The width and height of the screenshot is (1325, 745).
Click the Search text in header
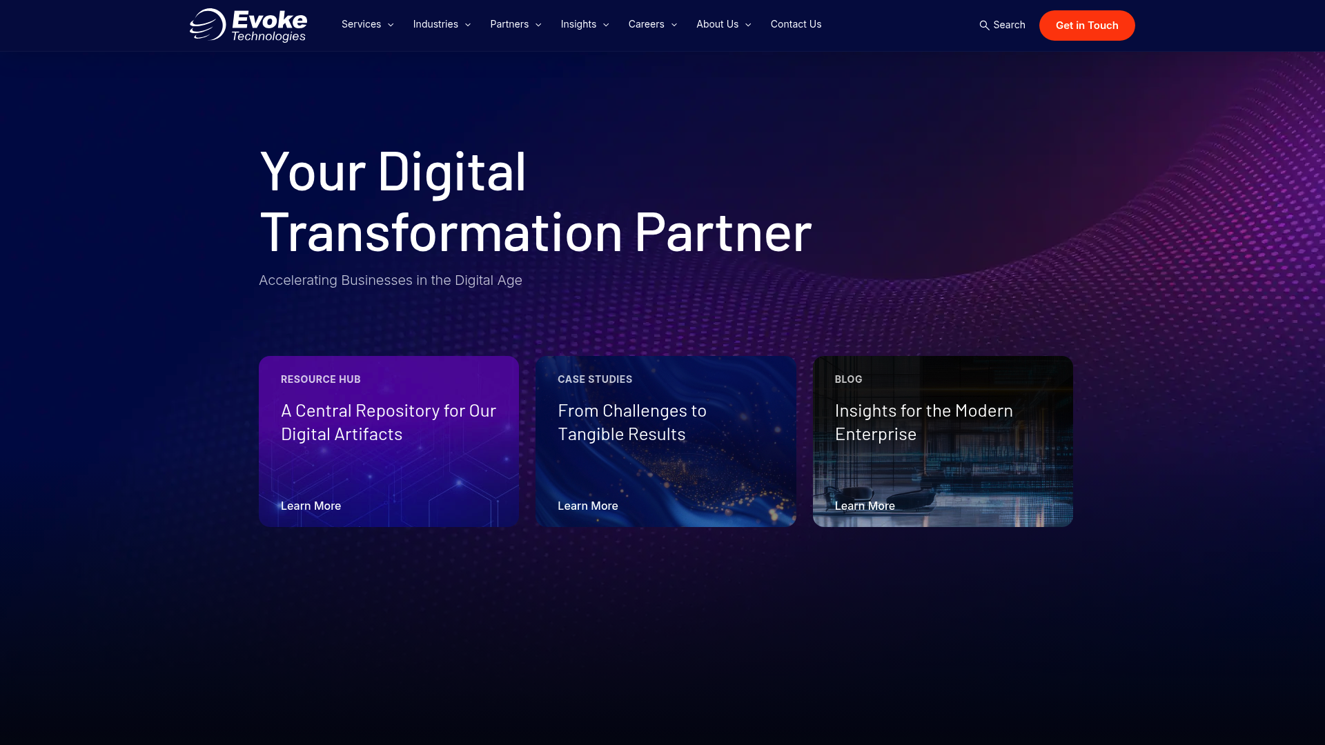tap(1009, 25)
